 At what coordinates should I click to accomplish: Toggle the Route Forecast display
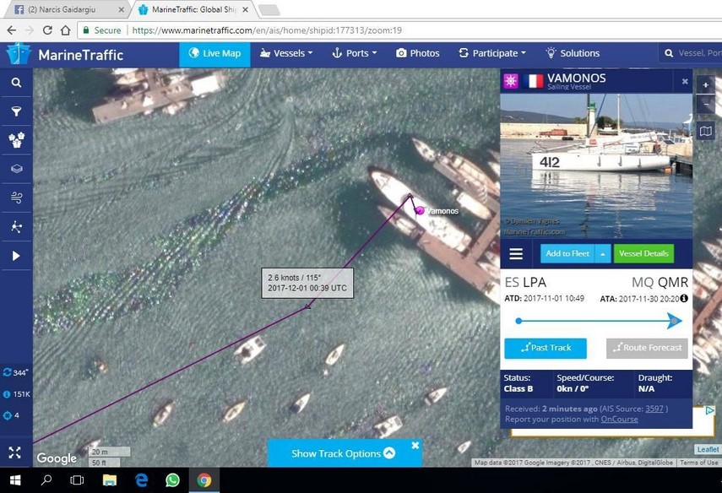[x=647, y=348]
